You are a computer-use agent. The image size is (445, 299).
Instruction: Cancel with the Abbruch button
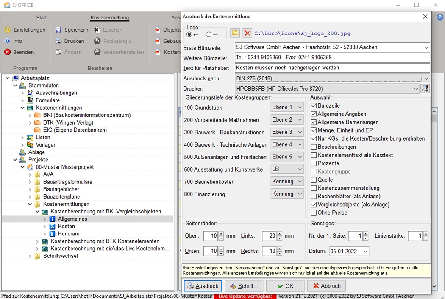pos(326,286)
